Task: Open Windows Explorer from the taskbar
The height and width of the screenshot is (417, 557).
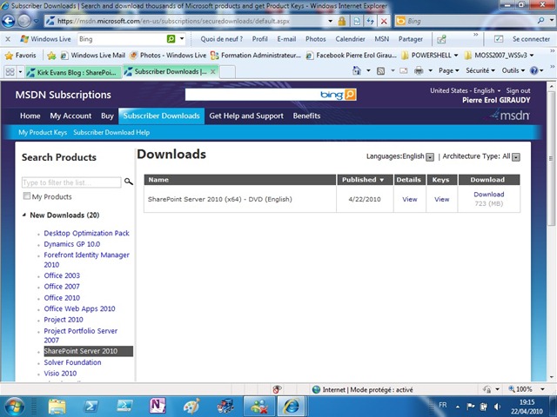Action: [x=57, y=407]
